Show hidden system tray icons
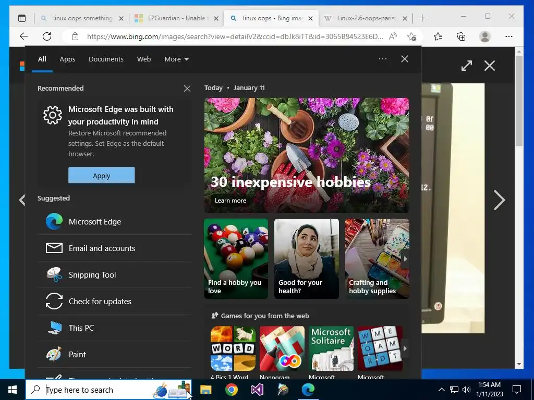This screenshot has width=534, height=400. [x=441, y=390]
